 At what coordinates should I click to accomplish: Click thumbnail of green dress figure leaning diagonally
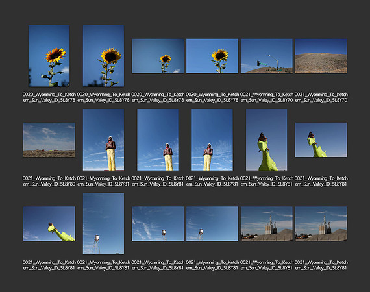pyautogui.click(x=49, y=224)
